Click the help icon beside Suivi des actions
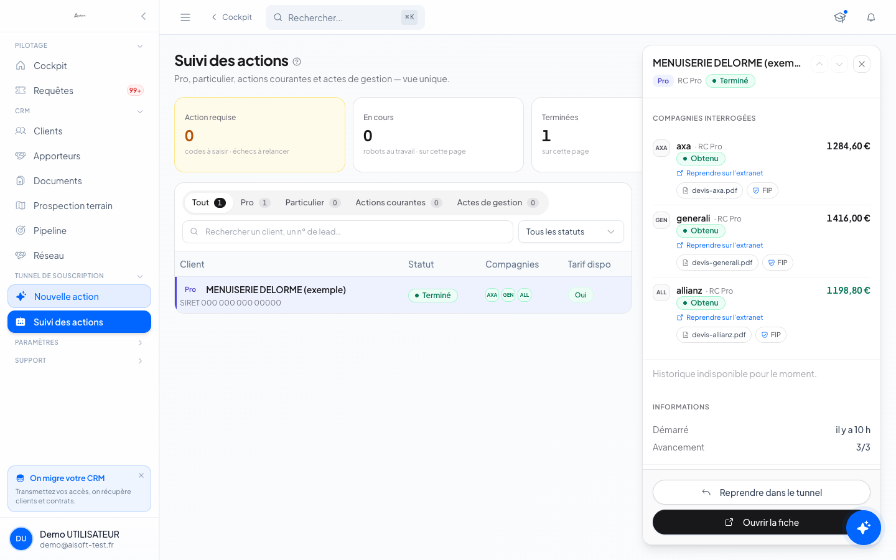Image resolution: width=896 pixels, height=560 pixels. (x=297, y=62)
